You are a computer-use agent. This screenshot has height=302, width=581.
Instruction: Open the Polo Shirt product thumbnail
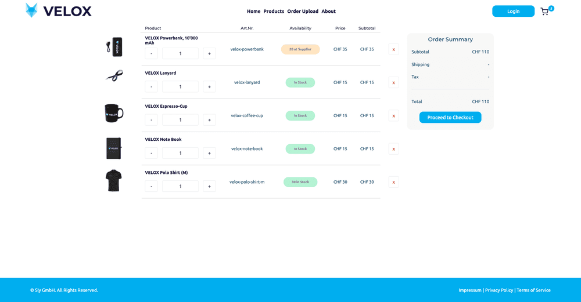click(x=114, y=180)
